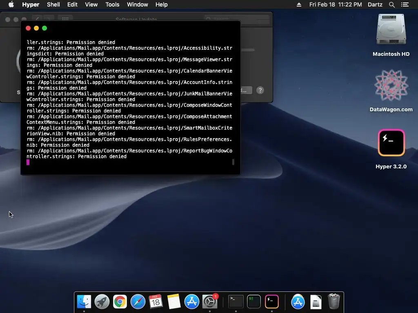Image resolution: width=418 pixels, height=313 pixels.
Task: Click the eject icon in menu bar
Action: 299,4
